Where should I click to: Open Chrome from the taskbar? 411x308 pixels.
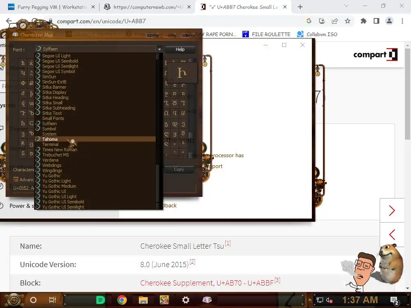coord(122,300)
